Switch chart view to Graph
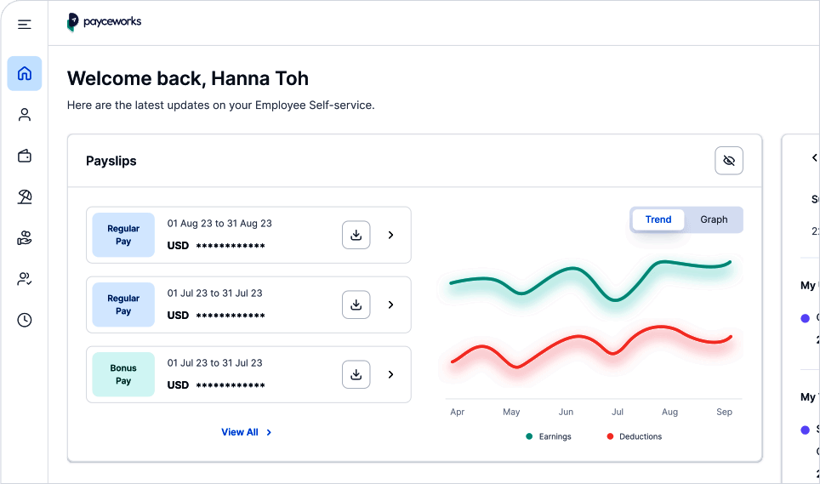This screenshot has height=484, width=820. point(714,219)
